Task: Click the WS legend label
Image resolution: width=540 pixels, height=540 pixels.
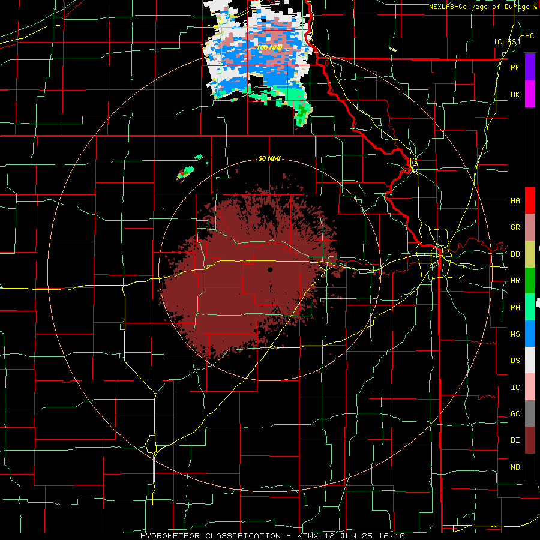Action: (515, 334)
